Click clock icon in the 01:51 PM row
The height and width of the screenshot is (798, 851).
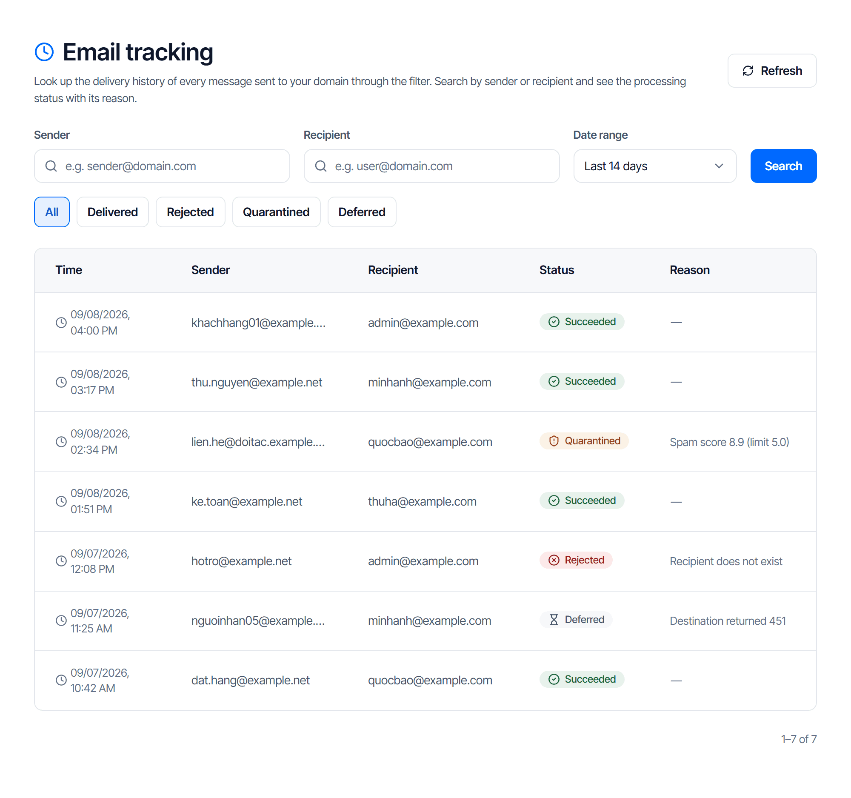(61, 501)
